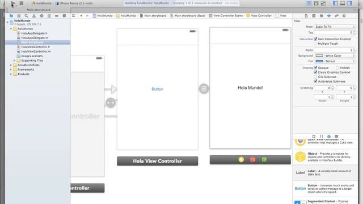
Task: Show the Code Snippet library
Action: click(x=322, y=137)
